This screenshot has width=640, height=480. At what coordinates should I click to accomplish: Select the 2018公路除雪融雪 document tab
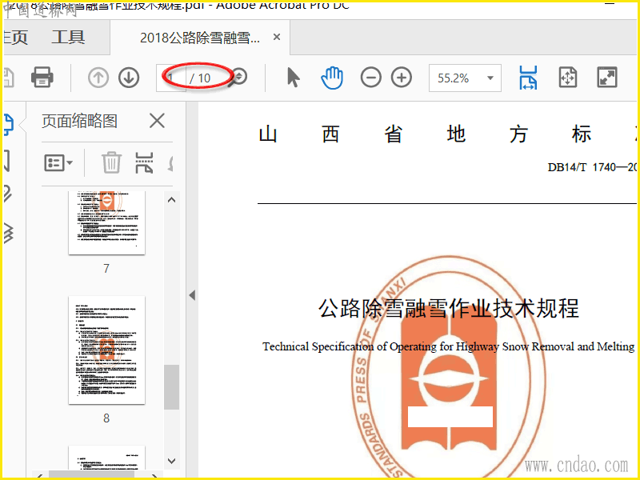199,38
